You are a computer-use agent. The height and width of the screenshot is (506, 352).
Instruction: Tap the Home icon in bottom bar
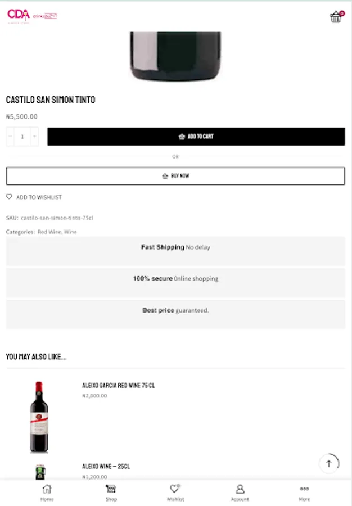pos(47,493)
